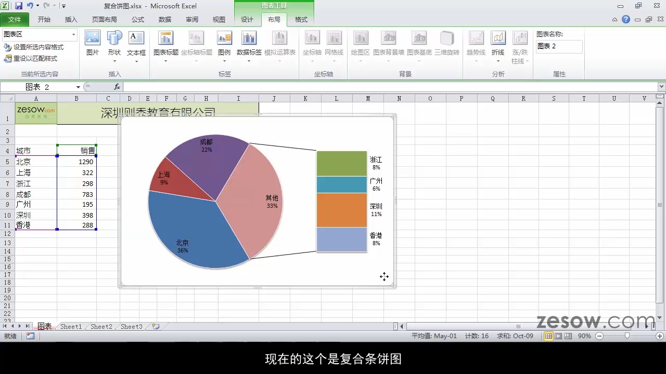Open the 文件 (File) tab
The height and width of the screenshot is (374, 666).
(x=15, y=20)
